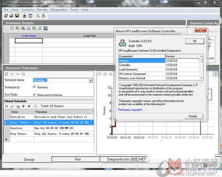
Task: Open the Schedule Name dropdown
Action: pos(90,80)
